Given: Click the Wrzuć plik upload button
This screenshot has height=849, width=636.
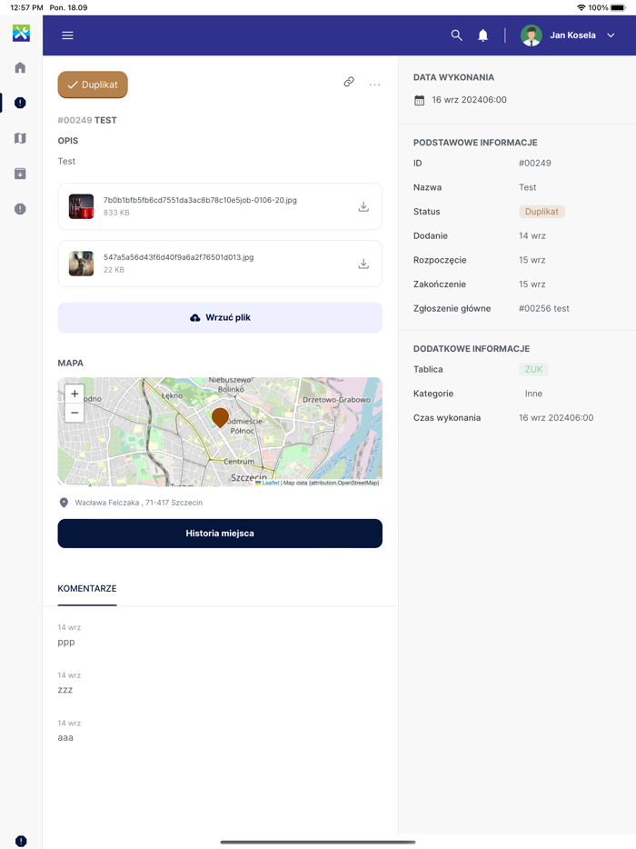Looking at the screenshot, I should (220, 318).
